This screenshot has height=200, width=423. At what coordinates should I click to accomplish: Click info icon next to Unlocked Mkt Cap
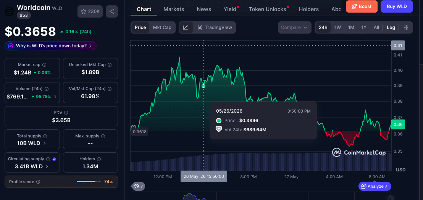(x=110, y=65)
